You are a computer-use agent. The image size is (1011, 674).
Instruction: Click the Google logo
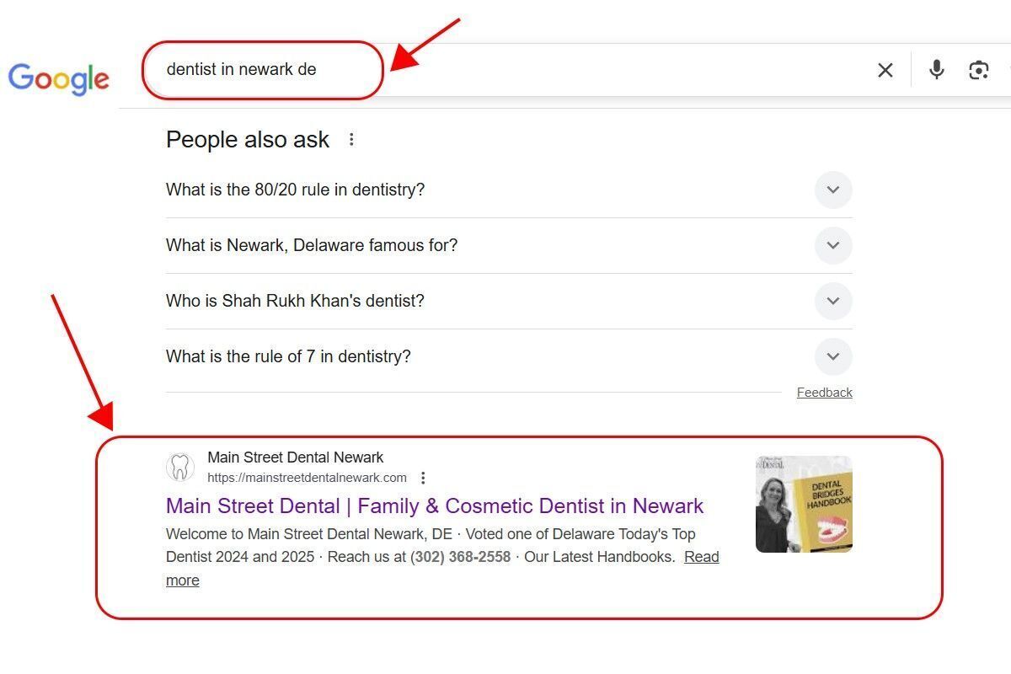(x=59, y=79)
